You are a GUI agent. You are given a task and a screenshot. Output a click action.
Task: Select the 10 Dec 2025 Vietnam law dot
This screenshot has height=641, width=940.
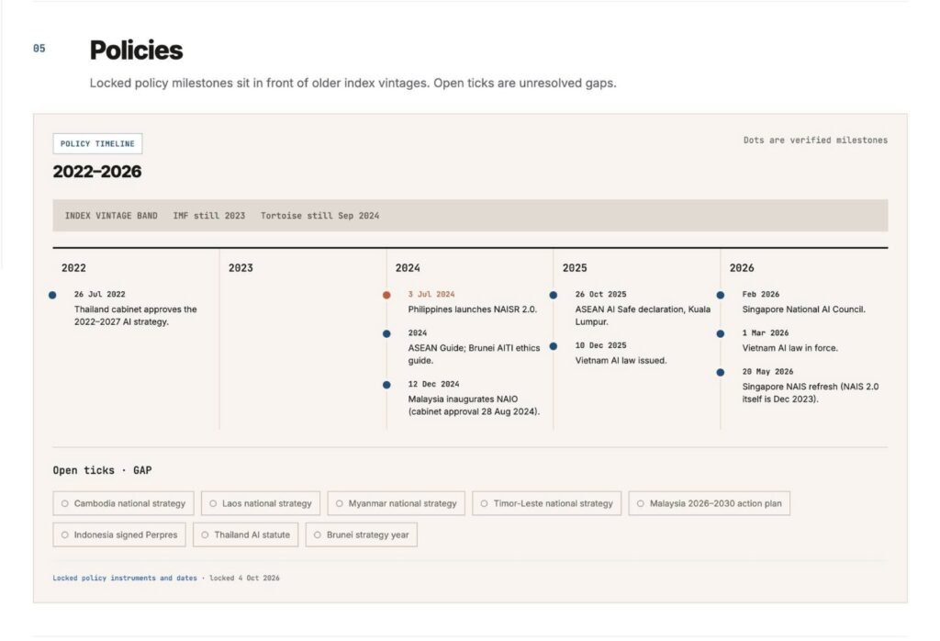(554, 346)
